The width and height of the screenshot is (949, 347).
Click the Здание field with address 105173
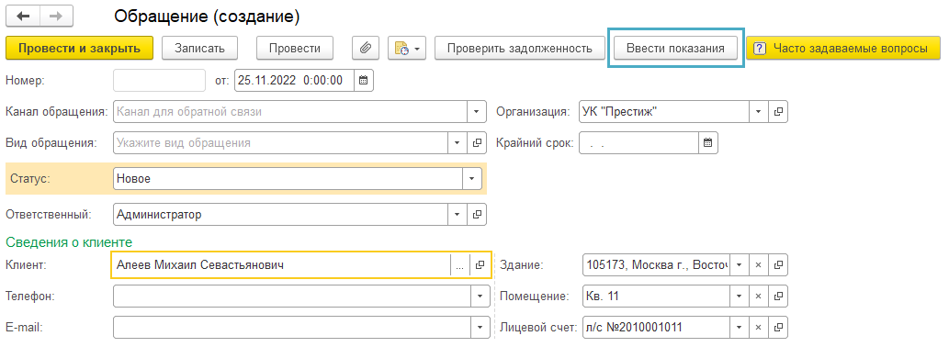click(655, 264)
